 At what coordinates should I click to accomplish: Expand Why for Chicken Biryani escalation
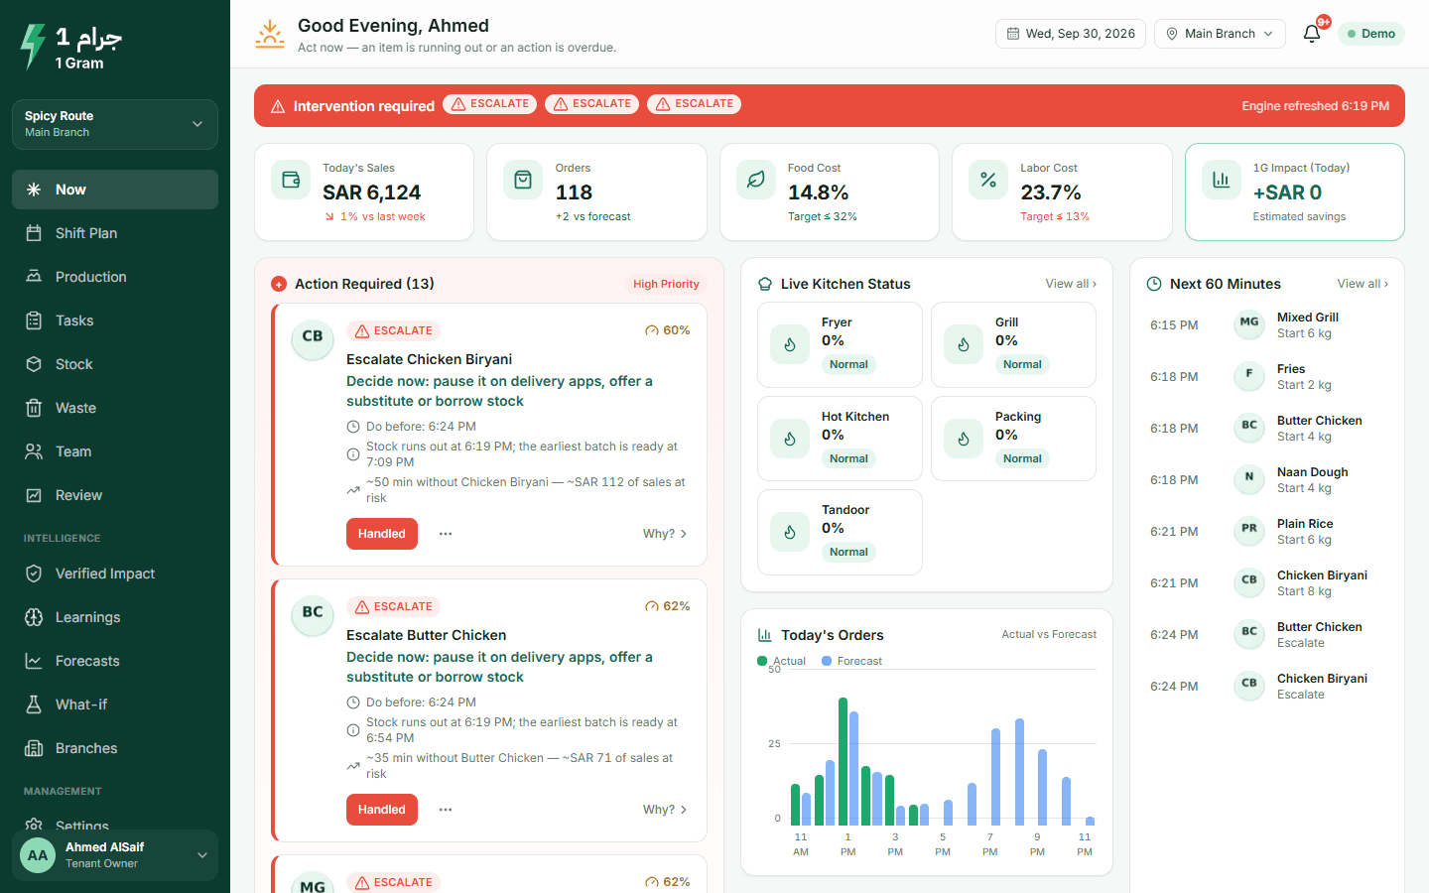[x=665, y=534]
